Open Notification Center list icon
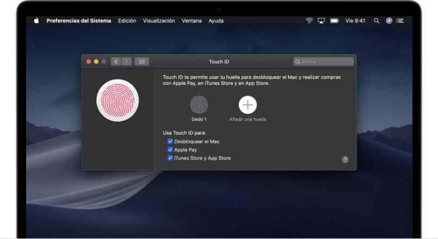This screenshot has height=239, width=438. click(x=401, y=21)
